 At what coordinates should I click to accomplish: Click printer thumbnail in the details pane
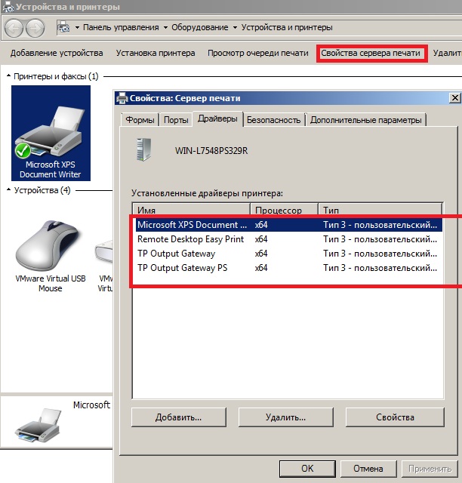38,426
